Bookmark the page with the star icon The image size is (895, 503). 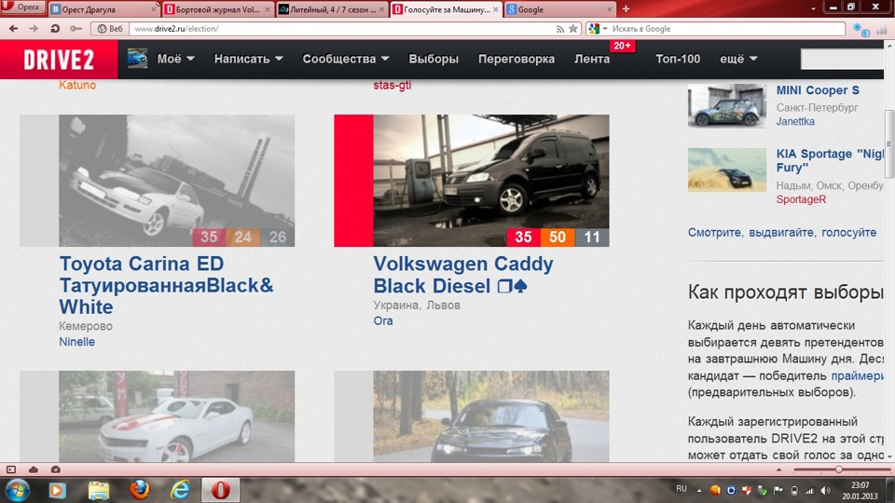[573, 29]
